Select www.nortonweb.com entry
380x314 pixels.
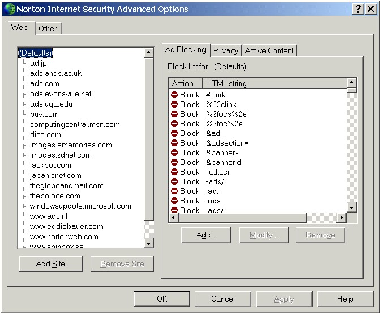pos(64,236)
